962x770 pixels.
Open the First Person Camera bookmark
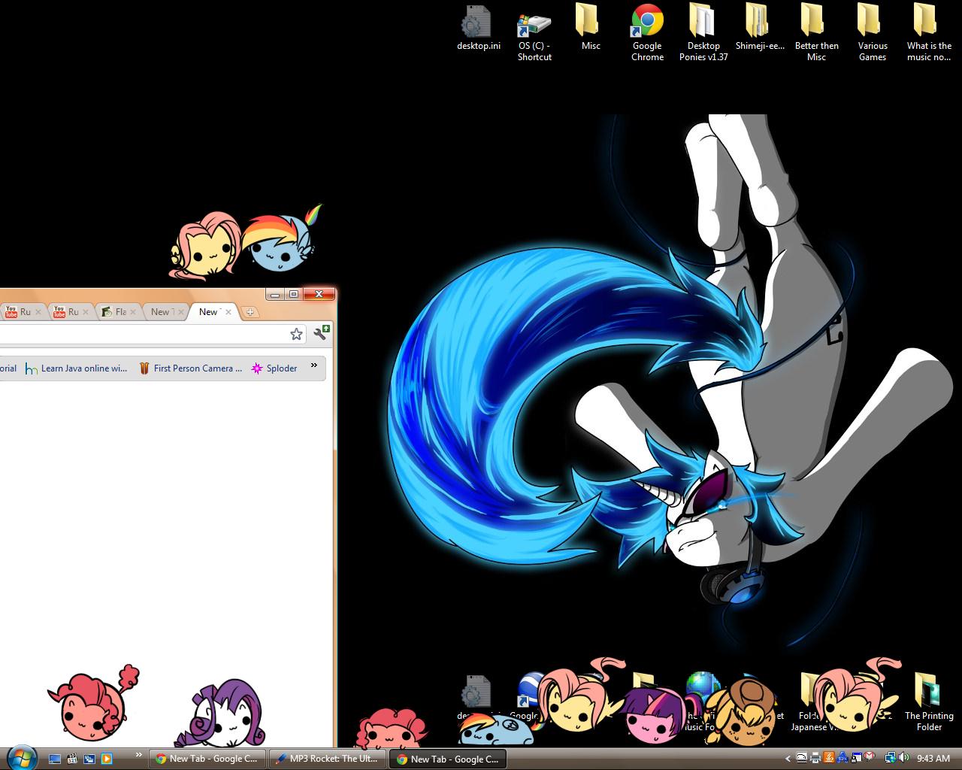coord(191,368)
